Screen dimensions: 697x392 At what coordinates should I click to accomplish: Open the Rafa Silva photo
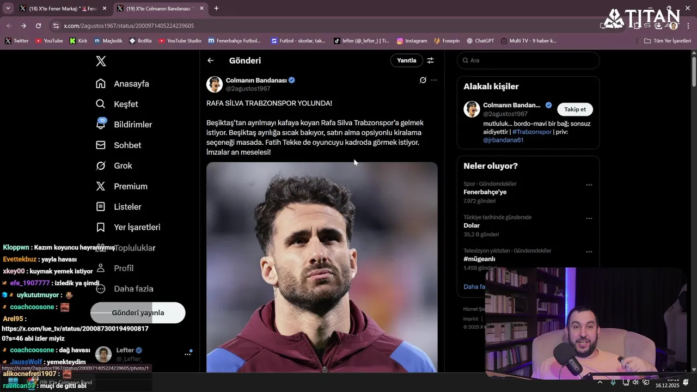[322, 267]
